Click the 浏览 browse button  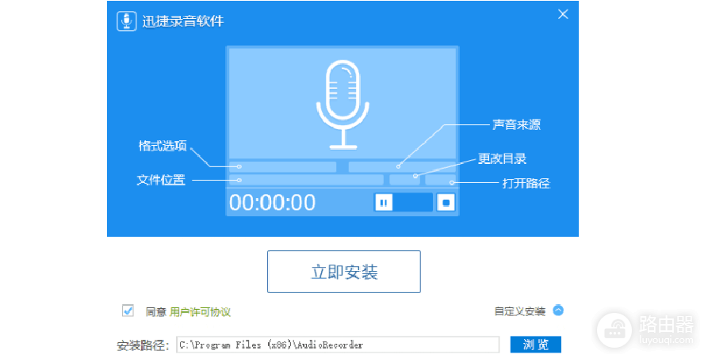(535, 345)
